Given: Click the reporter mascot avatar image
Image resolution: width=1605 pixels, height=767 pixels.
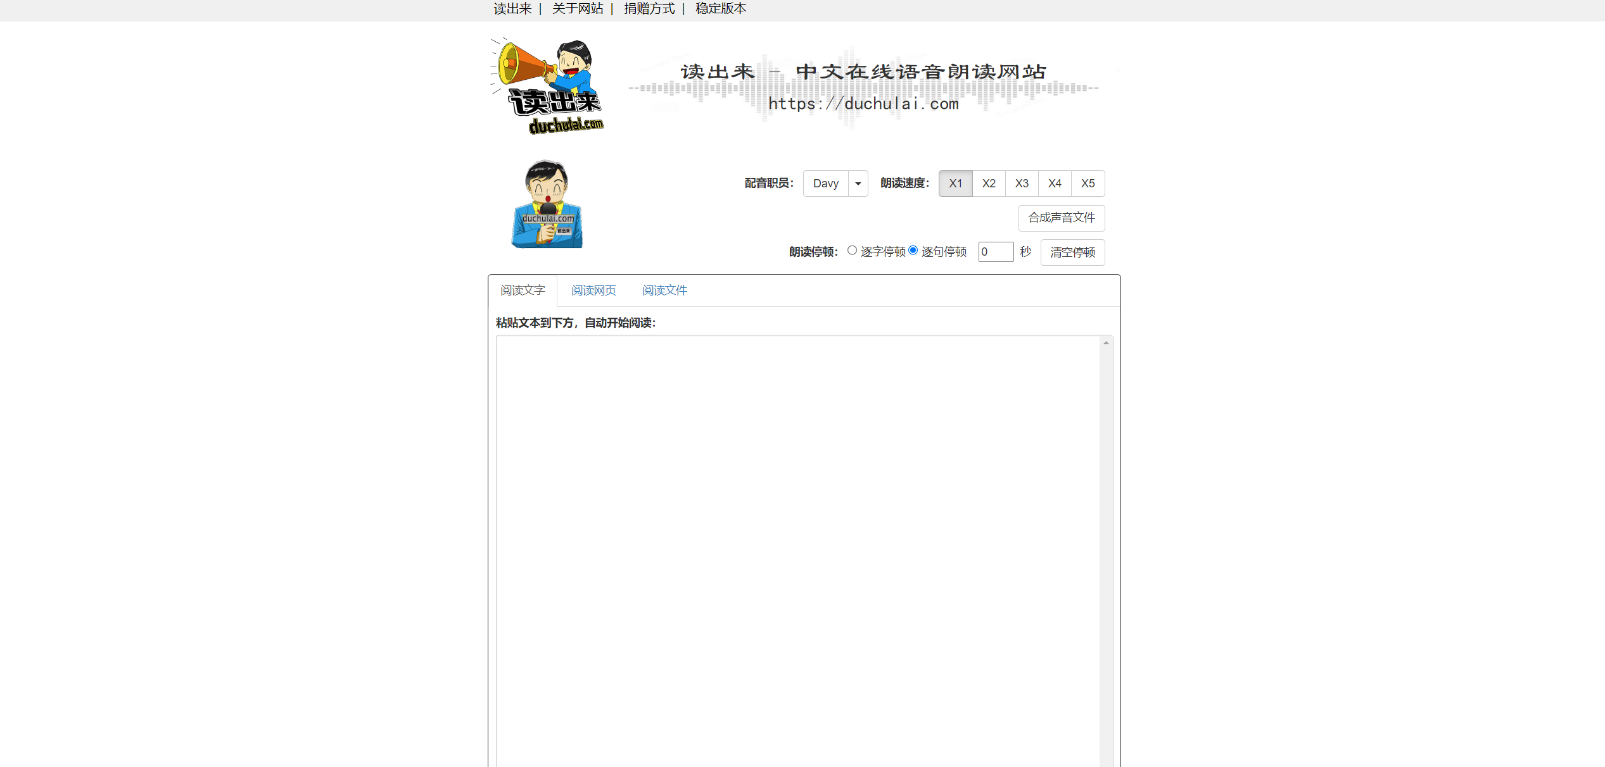Looking at the screenshot, I should [547, 204].
